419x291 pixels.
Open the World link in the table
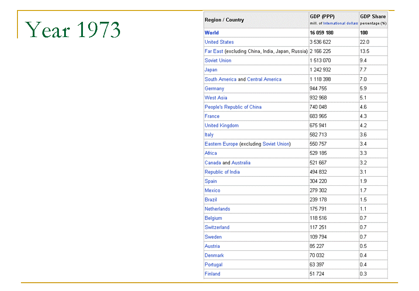[x=212, y=33]
